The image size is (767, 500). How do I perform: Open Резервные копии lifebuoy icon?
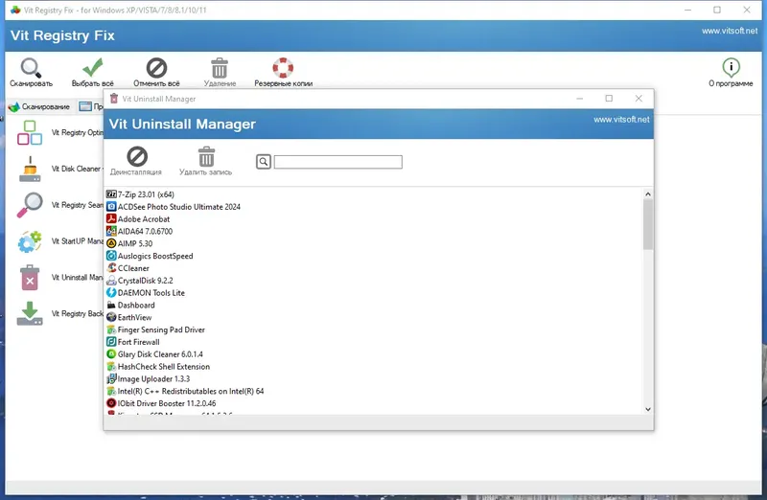[x=283, y=68]
